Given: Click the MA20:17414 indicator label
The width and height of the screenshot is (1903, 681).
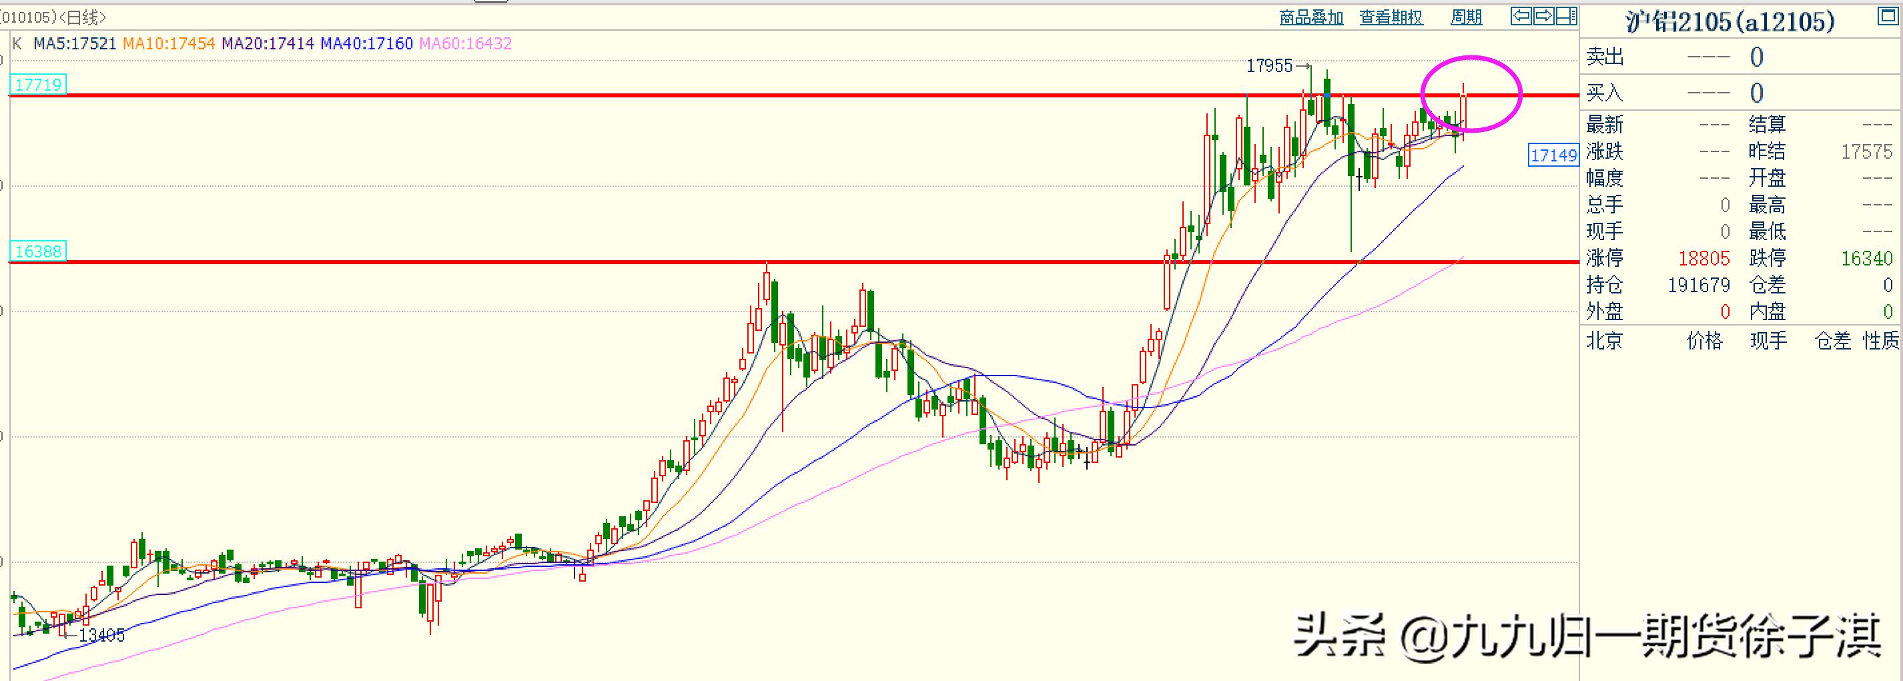Looking at the screenshot, I should click(268, 43).
